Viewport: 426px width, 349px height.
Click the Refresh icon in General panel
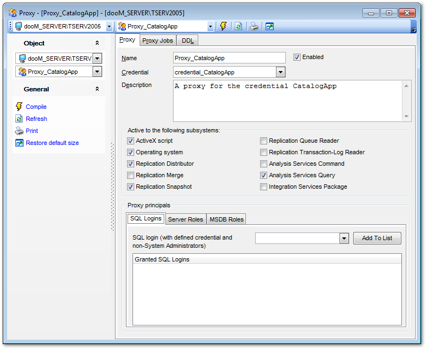tap(19, 119)
